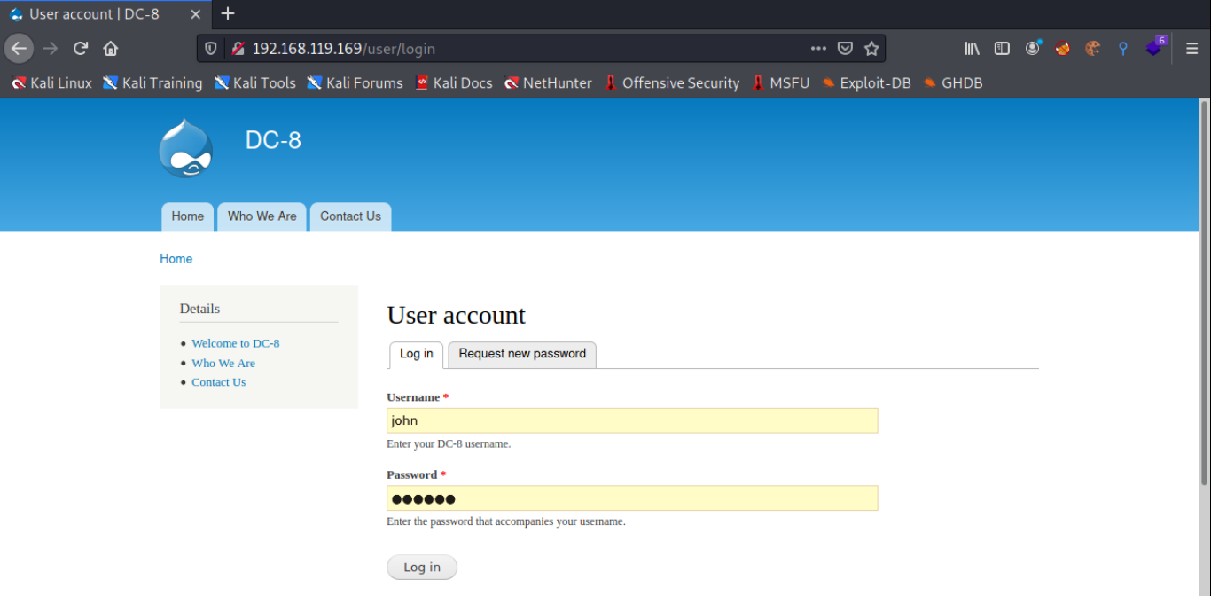Viewport: 1211px width, 596px height.
Task: Open a new browser tab
Action: (x=228, y=13)
